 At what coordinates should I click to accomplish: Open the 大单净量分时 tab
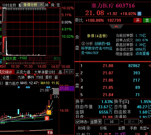pyautogui.click(x=44, y=72)
